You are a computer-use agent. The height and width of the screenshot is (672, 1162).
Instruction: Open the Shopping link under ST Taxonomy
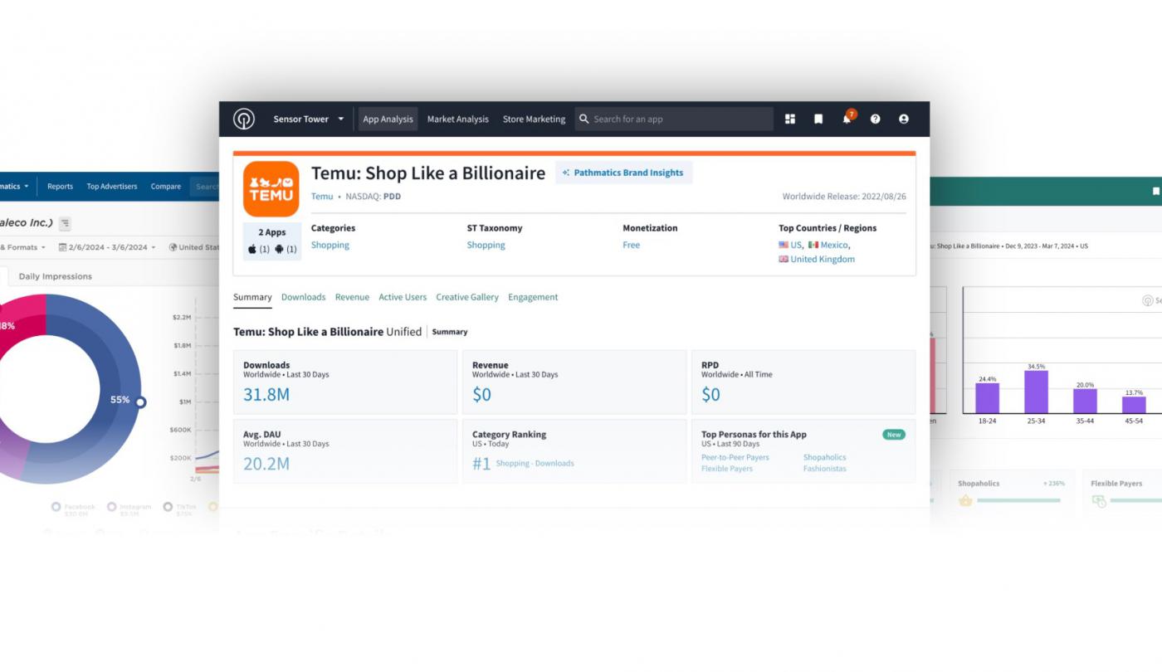pyautogui.click(x=486, y=245)
